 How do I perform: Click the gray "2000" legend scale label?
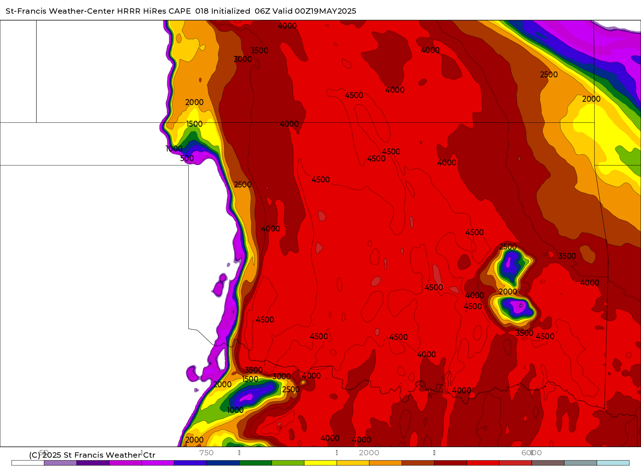[369, 453]
